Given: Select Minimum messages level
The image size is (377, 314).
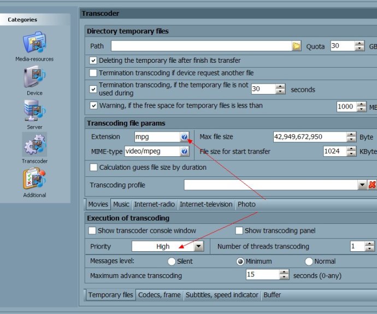Looking at the screenshot, I should point(240,261).
